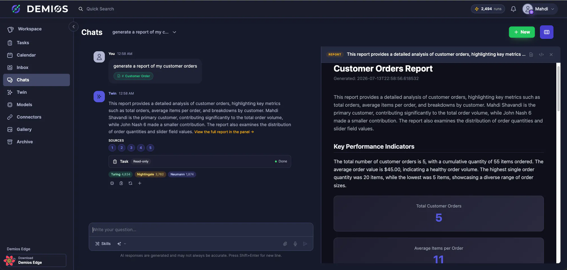Click the Key Performance Indicators heading

click(x=374, y=147)
